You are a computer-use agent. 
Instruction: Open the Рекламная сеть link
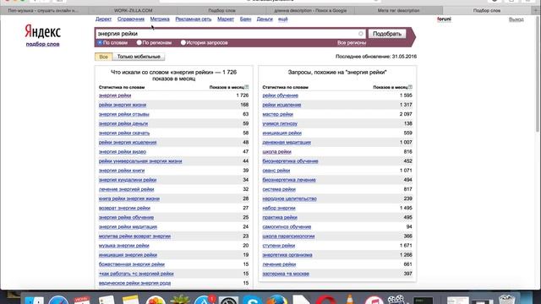click(x=194, y=19)
